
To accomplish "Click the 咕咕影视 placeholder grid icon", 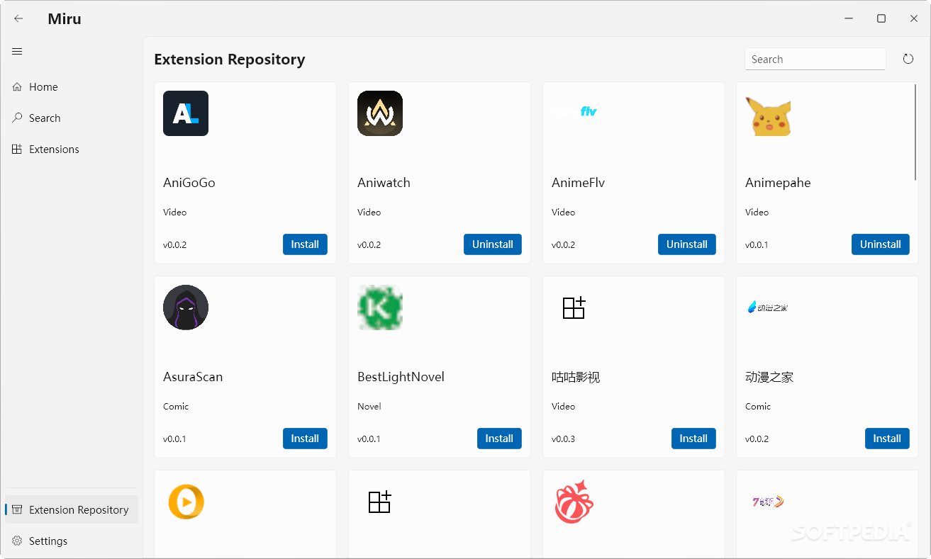I will [x=574, y=307].
